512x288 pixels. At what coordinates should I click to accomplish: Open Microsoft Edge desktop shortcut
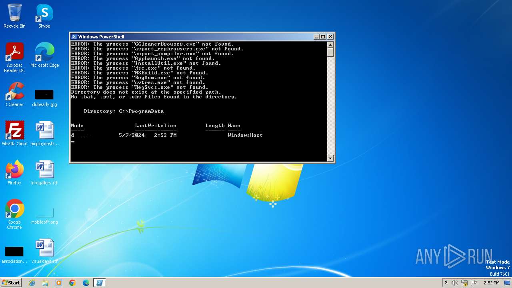pos(44,55)
